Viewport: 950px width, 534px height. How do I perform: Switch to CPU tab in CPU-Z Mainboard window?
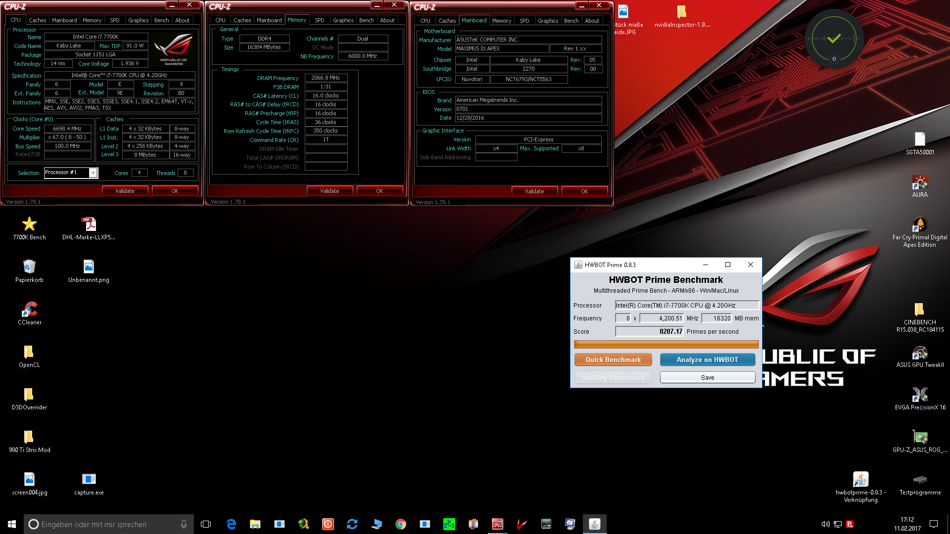(x=425, y=21)
